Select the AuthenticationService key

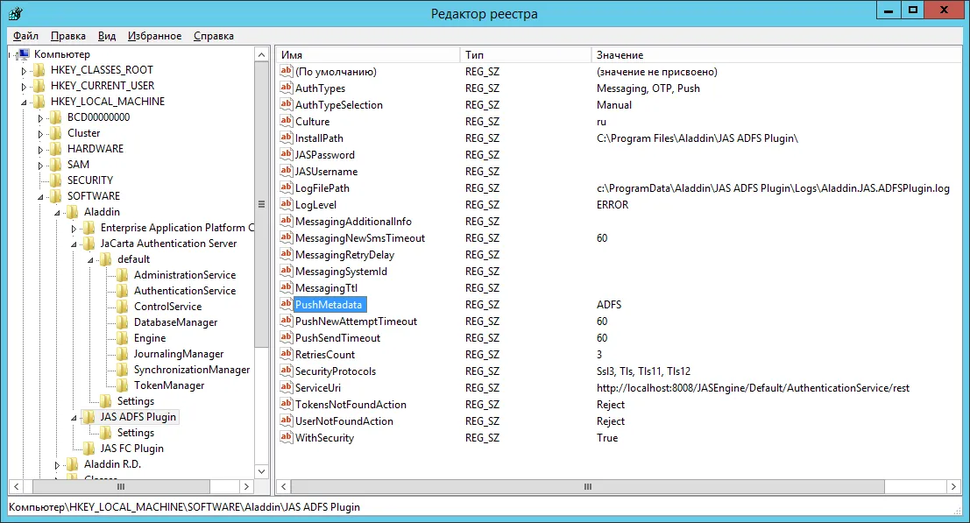click(x=185, y=291)
